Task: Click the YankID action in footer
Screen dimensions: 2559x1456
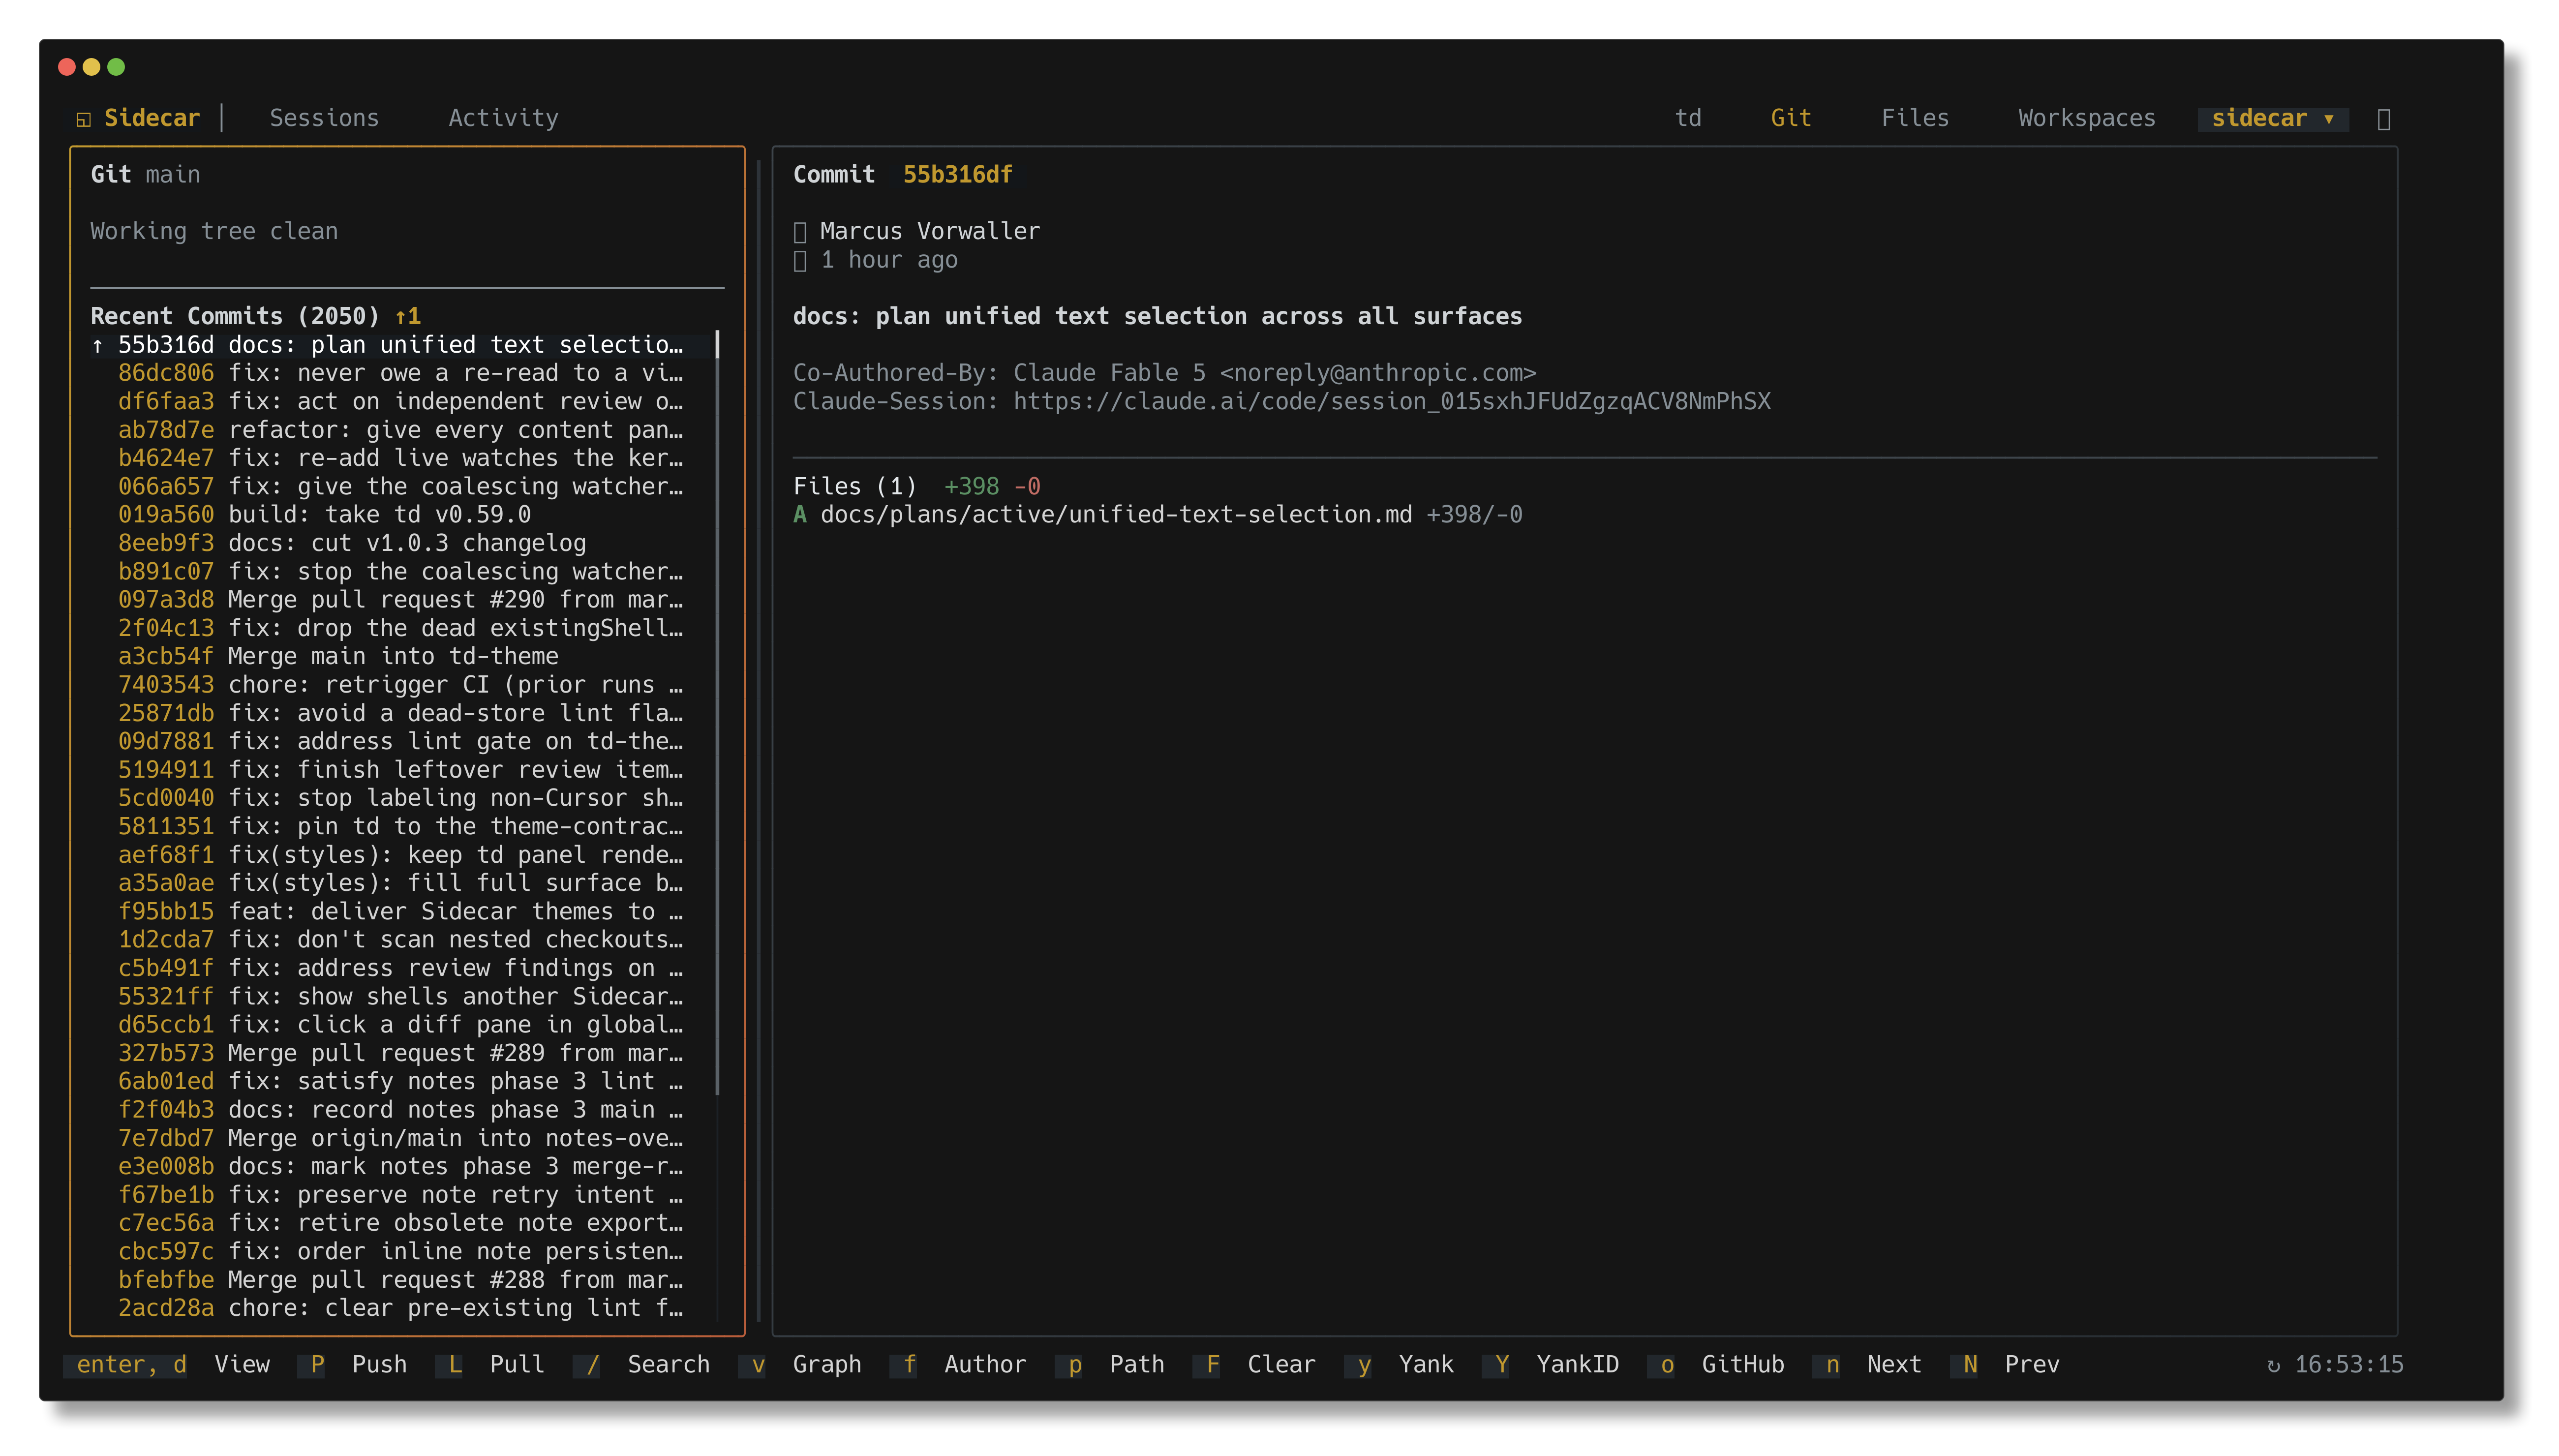Action: pos(1577,1364)
